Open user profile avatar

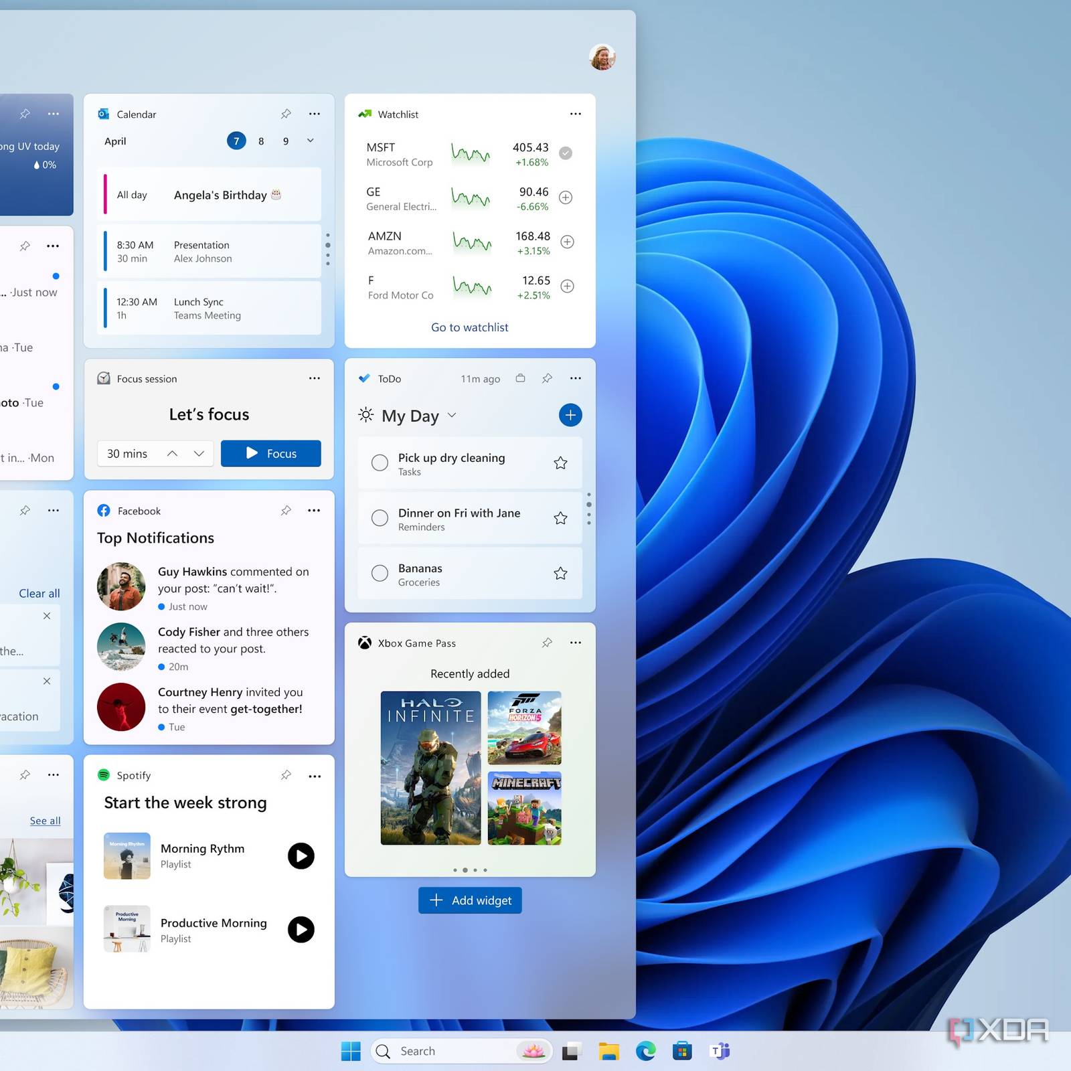click(x=602, y=58)
